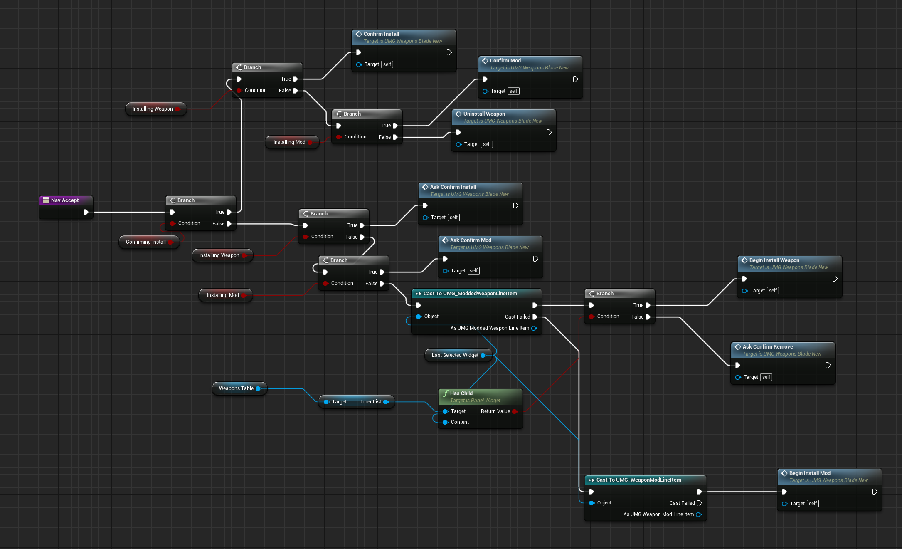Click True pin of Branch feeding Confirm Install
The height and width of the screenshot is (549, 902).
point(295,79)
